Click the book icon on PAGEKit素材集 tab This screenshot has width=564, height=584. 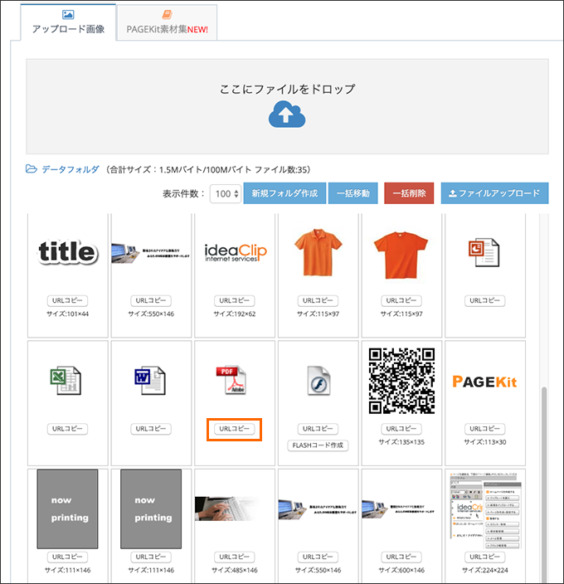point(168,15)
